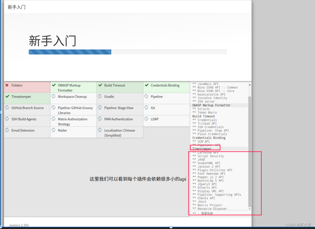Click the ** Token Macro log entry

(204, 112)
